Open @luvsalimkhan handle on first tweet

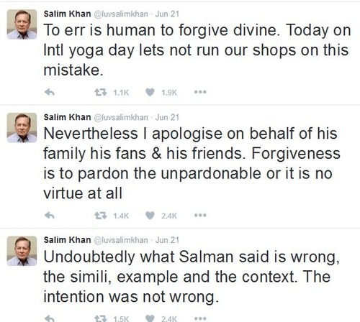pyautogui.click(x=121, y=14)
